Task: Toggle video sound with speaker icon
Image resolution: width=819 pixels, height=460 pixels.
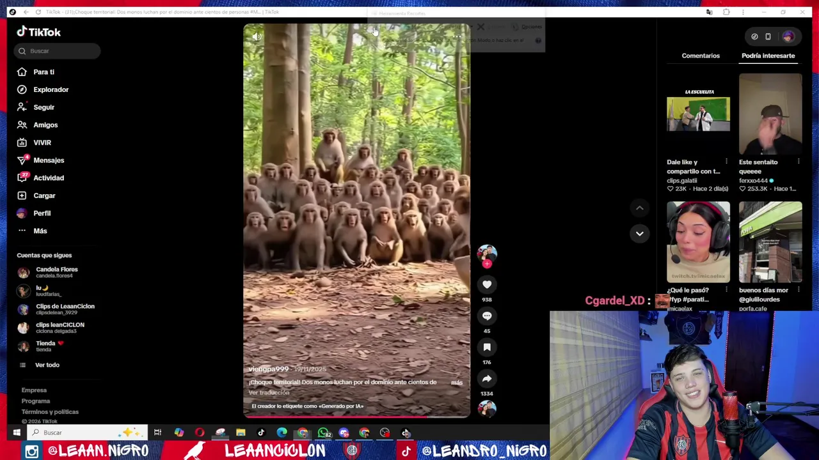Action: [256, 37]
